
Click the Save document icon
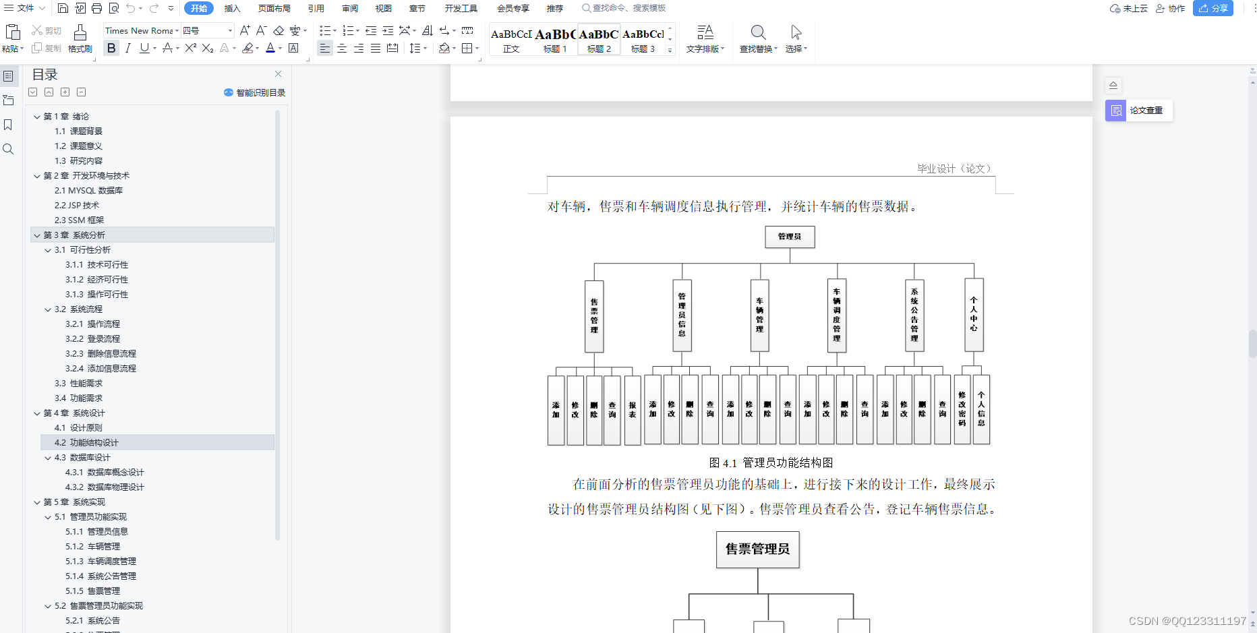pyautogui.click(x=63, y=8)
